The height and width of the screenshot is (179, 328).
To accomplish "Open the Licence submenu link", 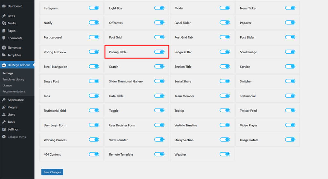I will pyautogui.click(x=7, y=86).
